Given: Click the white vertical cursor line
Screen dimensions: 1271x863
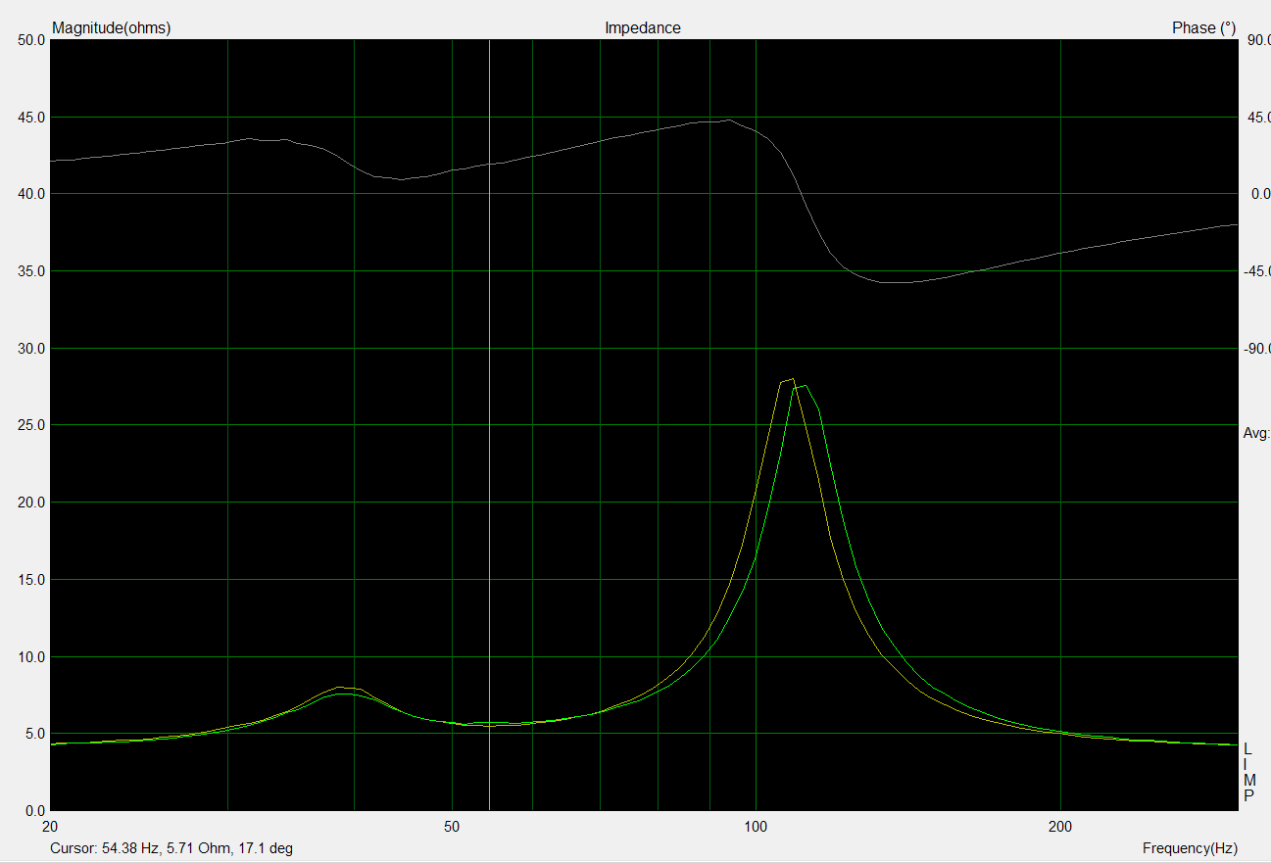Looking at the screenshot, I should tap(489, 424).
